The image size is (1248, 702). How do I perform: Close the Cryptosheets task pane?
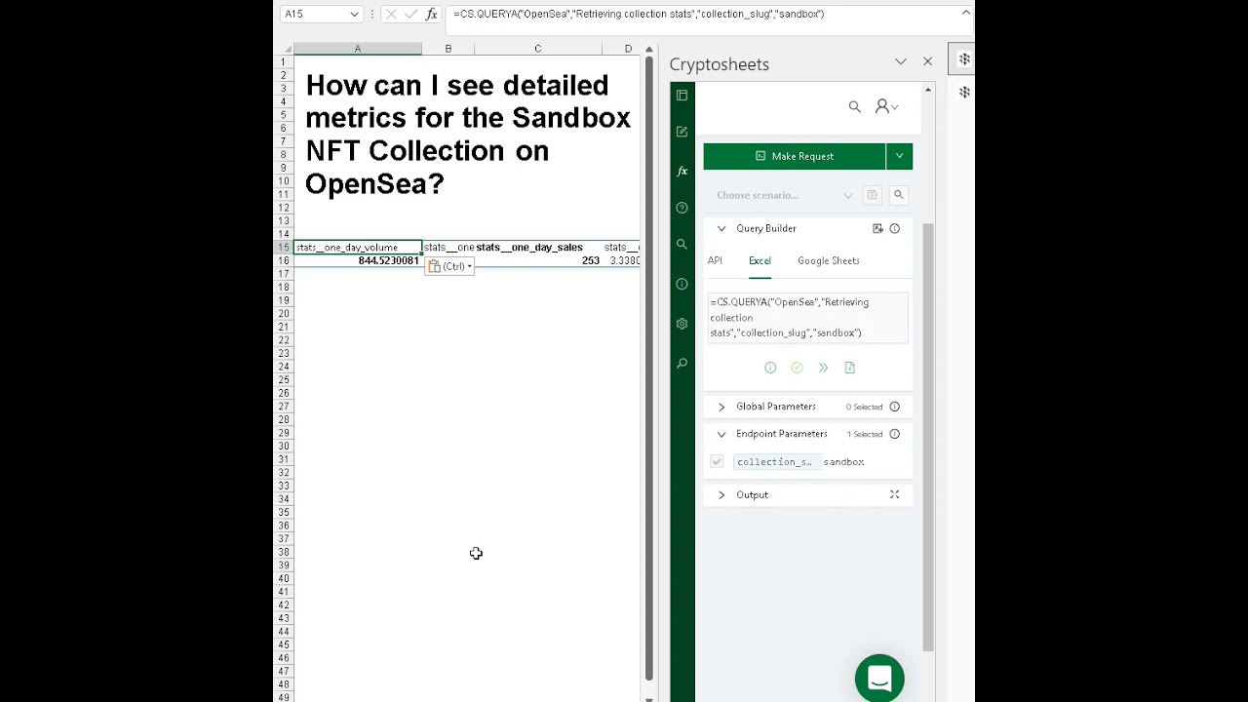(927, 62)
